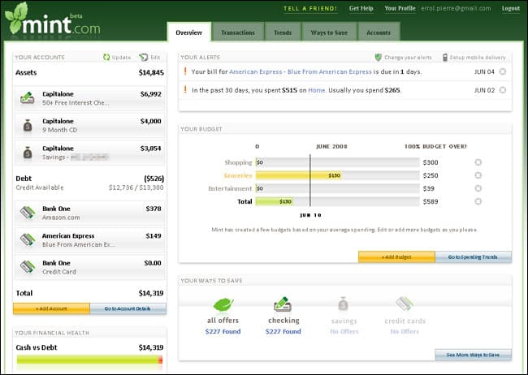Click the Logout link
This screenshot has height=375, width=528.
511,8
